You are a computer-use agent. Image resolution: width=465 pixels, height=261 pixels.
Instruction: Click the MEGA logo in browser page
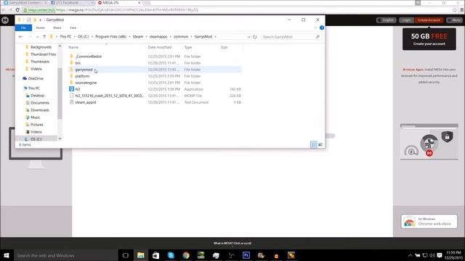click(x=5, y=20)
